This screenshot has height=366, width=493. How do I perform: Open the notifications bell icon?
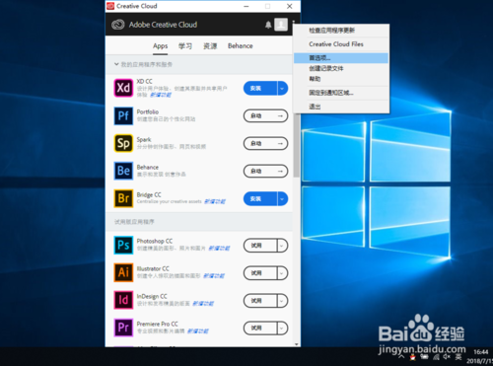[268, 25]
